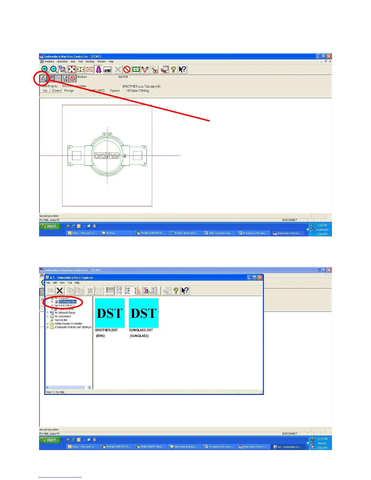Click the black X cancel icon in Data Explorer
This screenshot has width=371, height=480.
tap(60, 291)
